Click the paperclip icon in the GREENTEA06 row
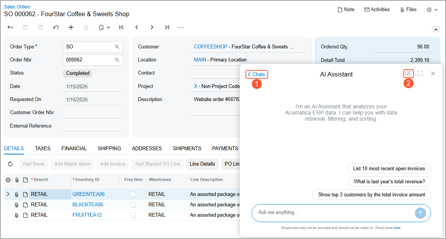Image resolution: width=446 pixels, height=239 pixels. click(17, 194)
